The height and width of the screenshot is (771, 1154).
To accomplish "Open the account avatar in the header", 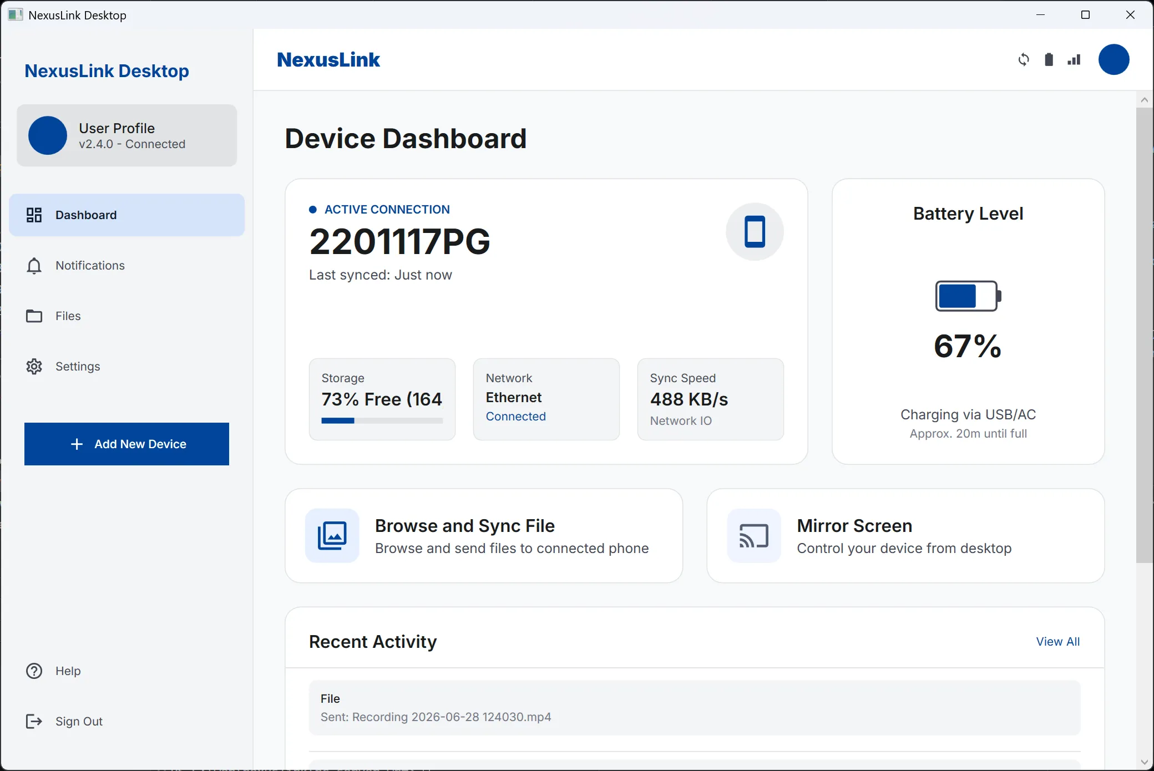I will pos(1113,59).
